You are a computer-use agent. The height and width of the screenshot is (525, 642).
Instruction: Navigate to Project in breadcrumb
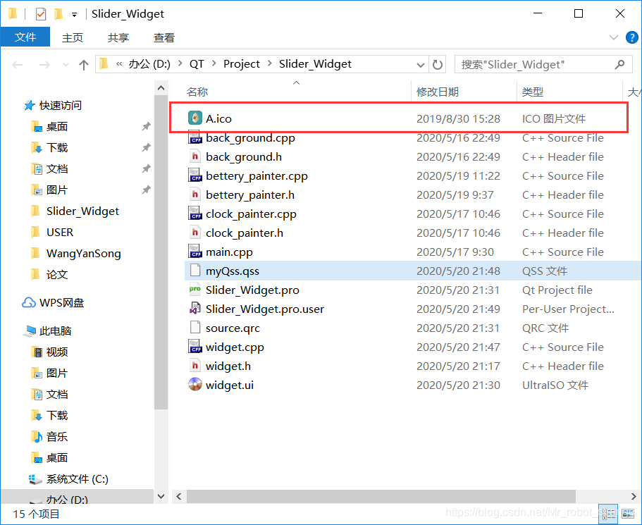click(242, 64)
